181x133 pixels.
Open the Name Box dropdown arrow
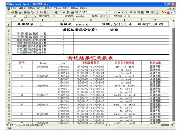click(25, 16)
